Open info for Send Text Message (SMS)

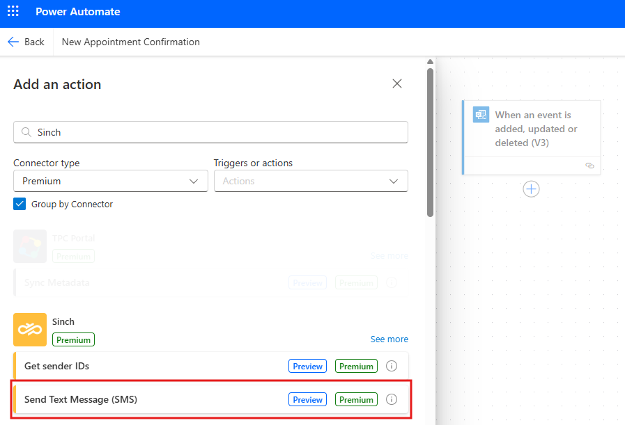pos(392,399)
